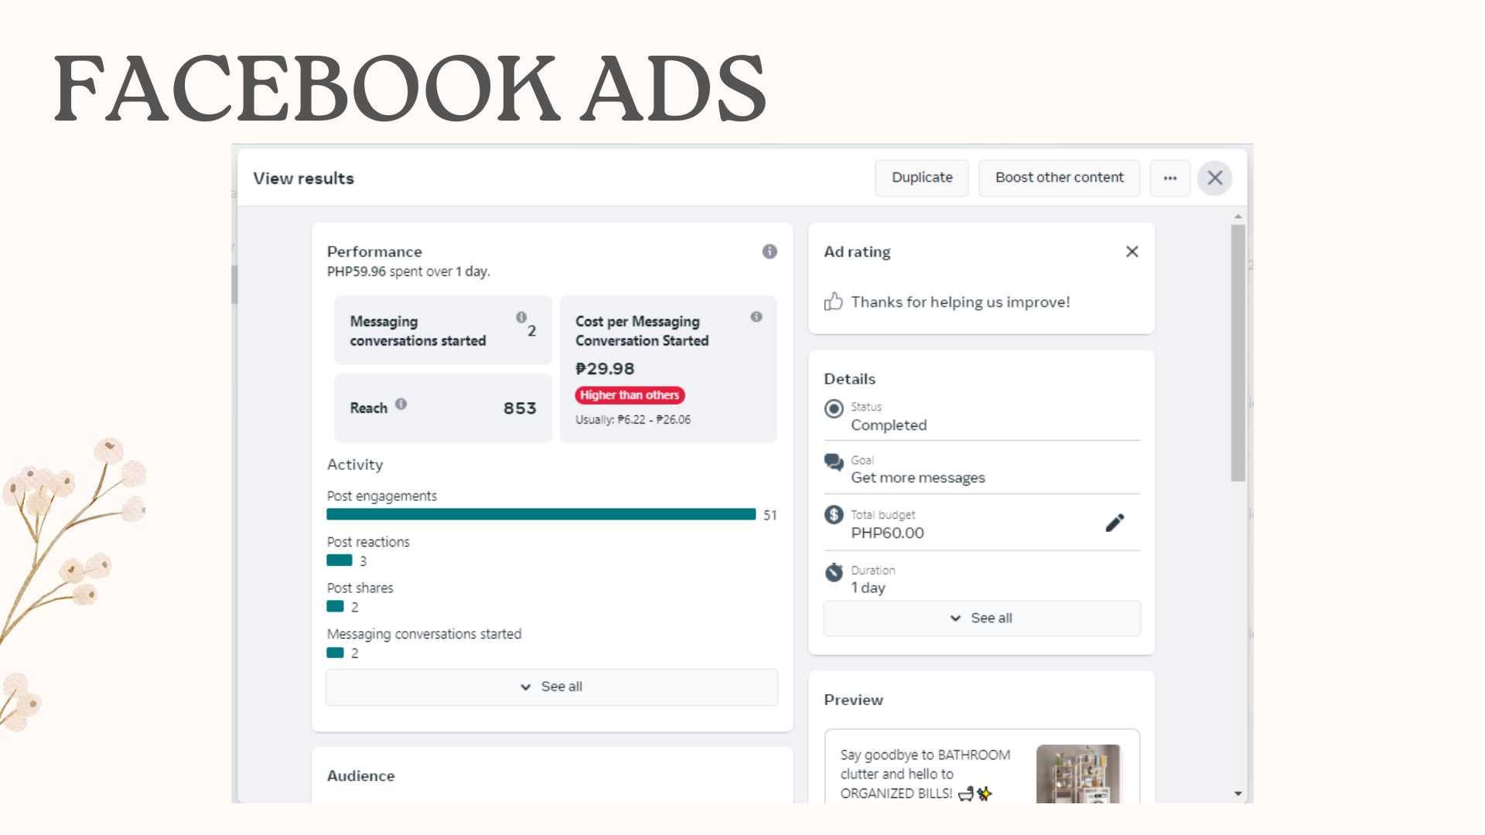The image size is (1485, 835).
Task: Click the Performance info icon
Action: coord(769,251)
